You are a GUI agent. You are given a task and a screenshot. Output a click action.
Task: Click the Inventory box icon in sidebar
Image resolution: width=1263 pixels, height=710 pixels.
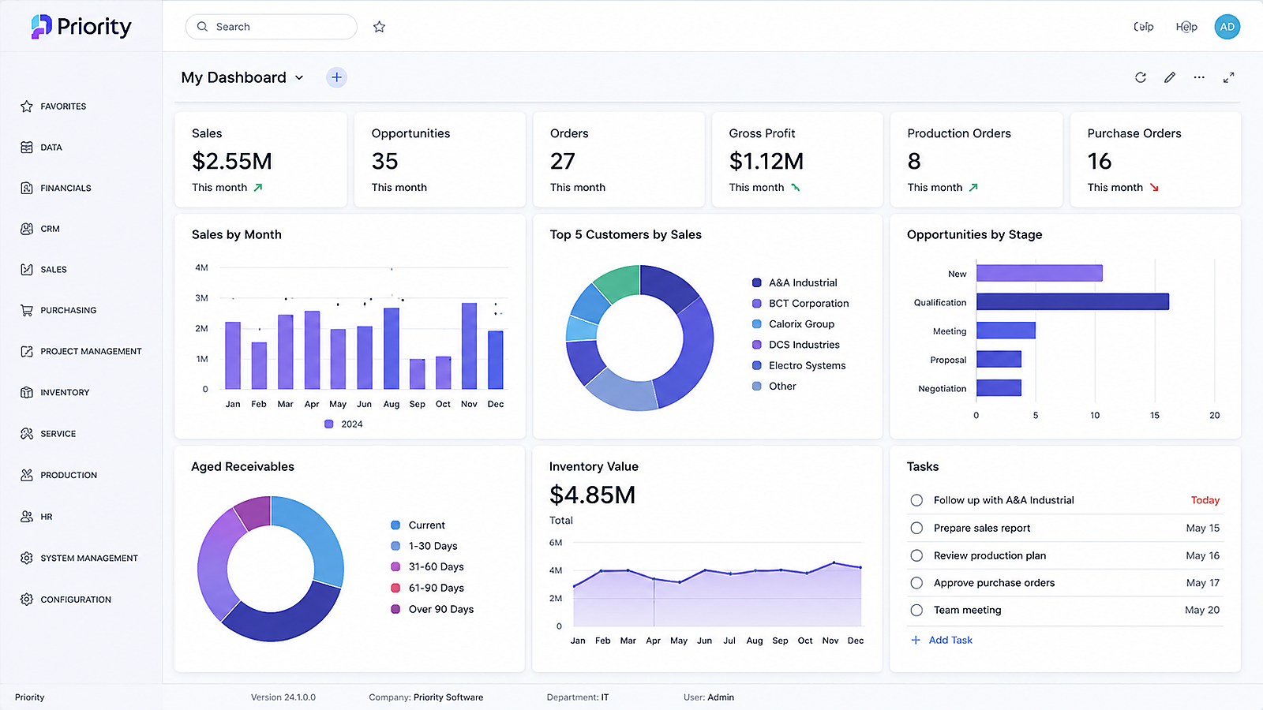(27, 392)
